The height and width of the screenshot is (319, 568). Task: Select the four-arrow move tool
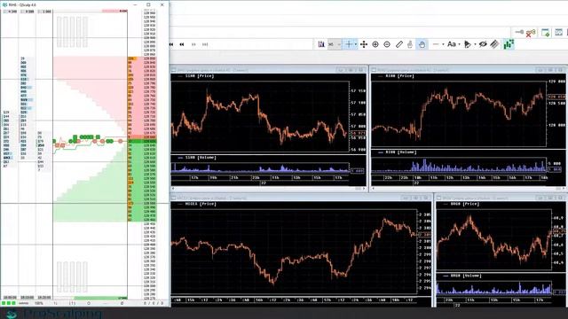(364, 44)
